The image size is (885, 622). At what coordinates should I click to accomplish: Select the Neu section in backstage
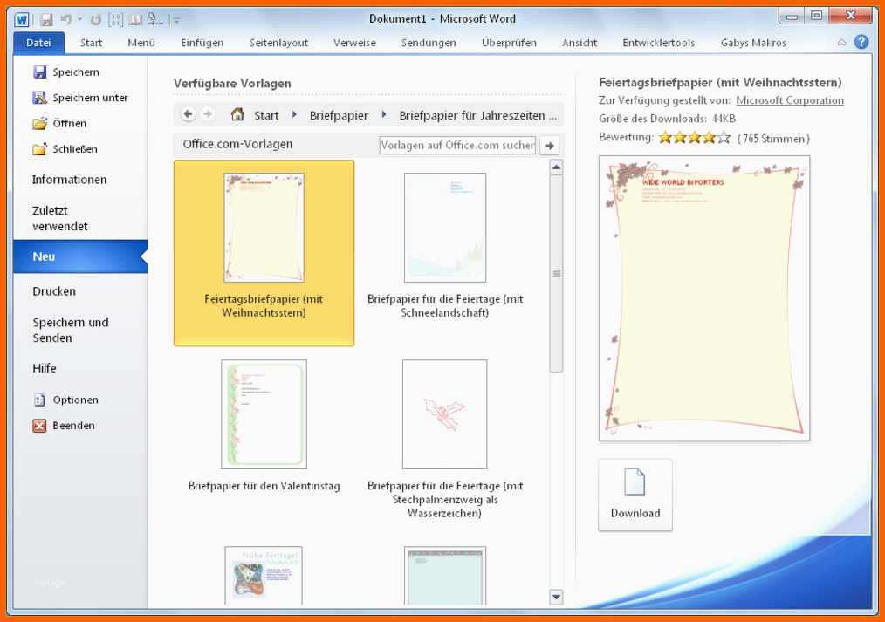pyautogui.click(x=80, y=256)
